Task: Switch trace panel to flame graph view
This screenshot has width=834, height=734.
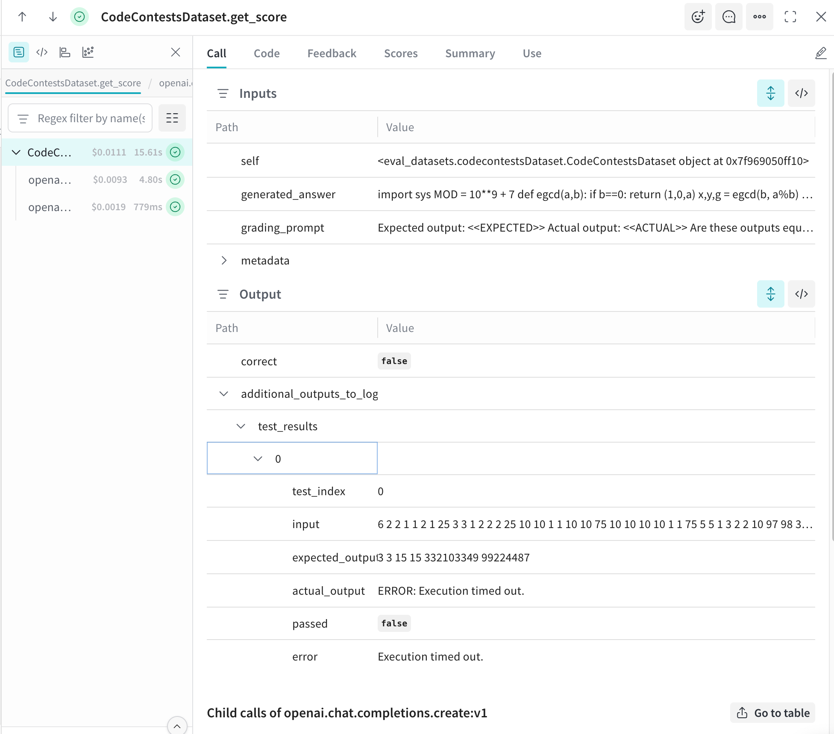Action: tap(65, 52)
